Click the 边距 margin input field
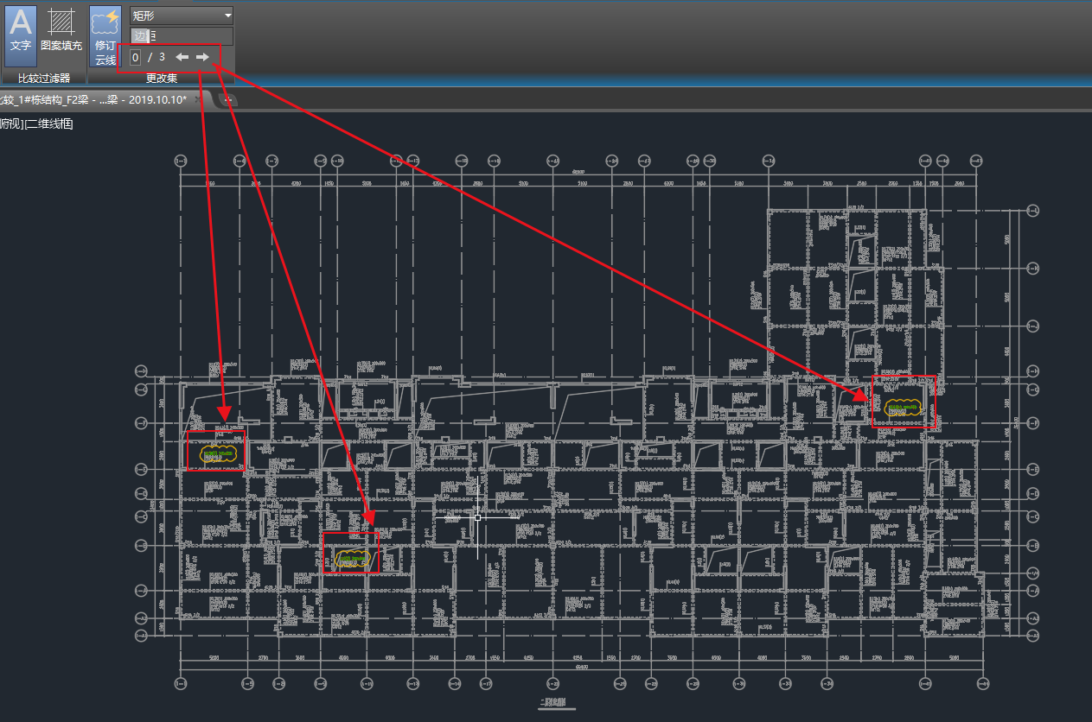1092x722 pixels. [182, 35]
